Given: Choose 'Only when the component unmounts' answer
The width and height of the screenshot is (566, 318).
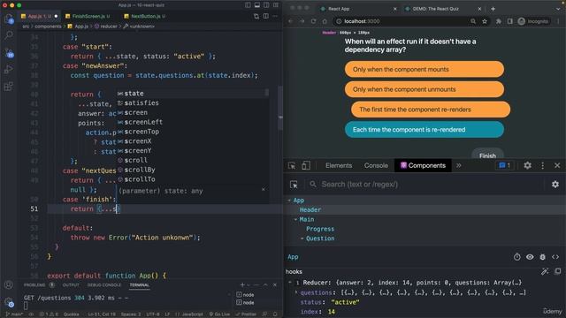Looking at the screenshot, I should click(424, 89).
